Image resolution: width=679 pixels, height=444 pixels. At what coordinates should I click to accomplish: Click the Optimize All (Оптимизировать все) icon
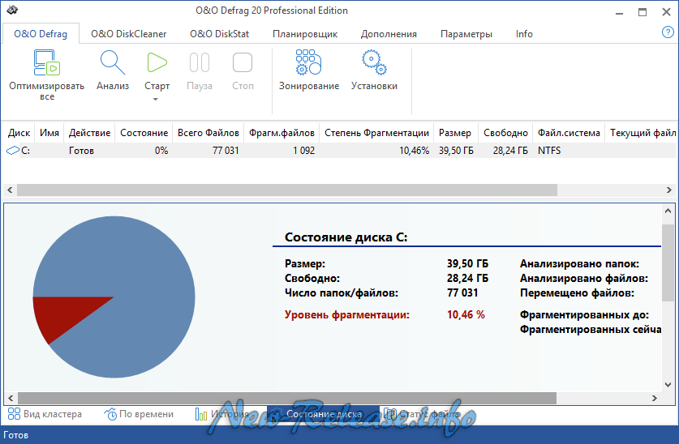[47, 62]
